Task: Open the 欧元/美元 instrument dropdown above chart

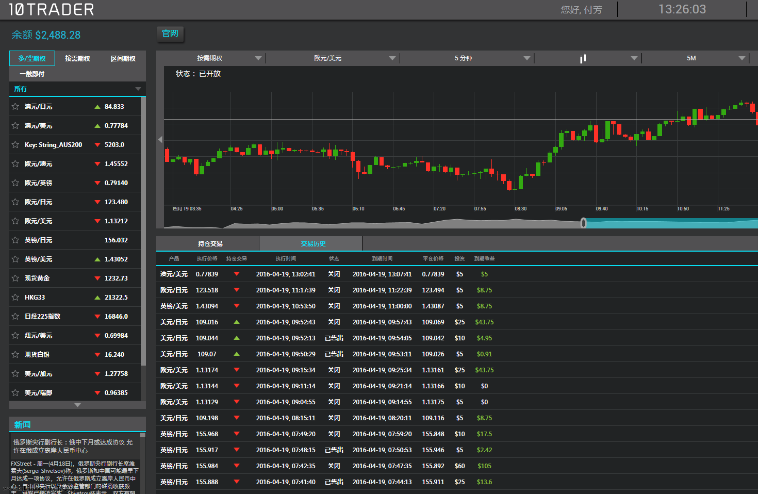Action: pyautogui.click(x=332, y=58)
